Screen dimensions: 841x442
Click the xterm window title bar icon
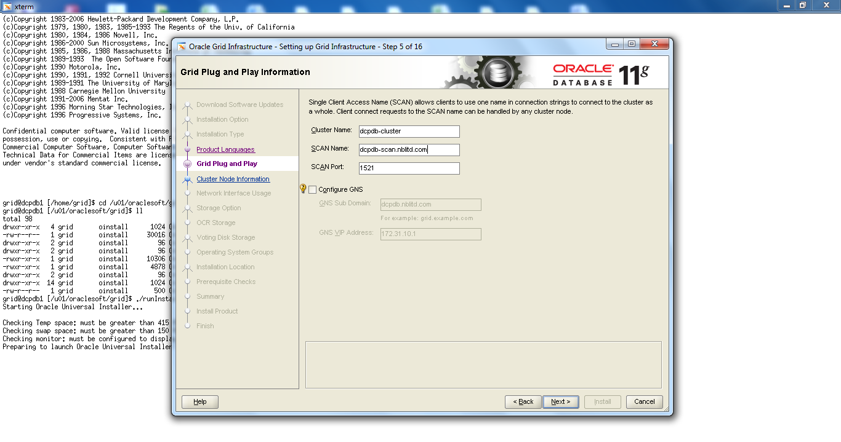coord(7,6)
